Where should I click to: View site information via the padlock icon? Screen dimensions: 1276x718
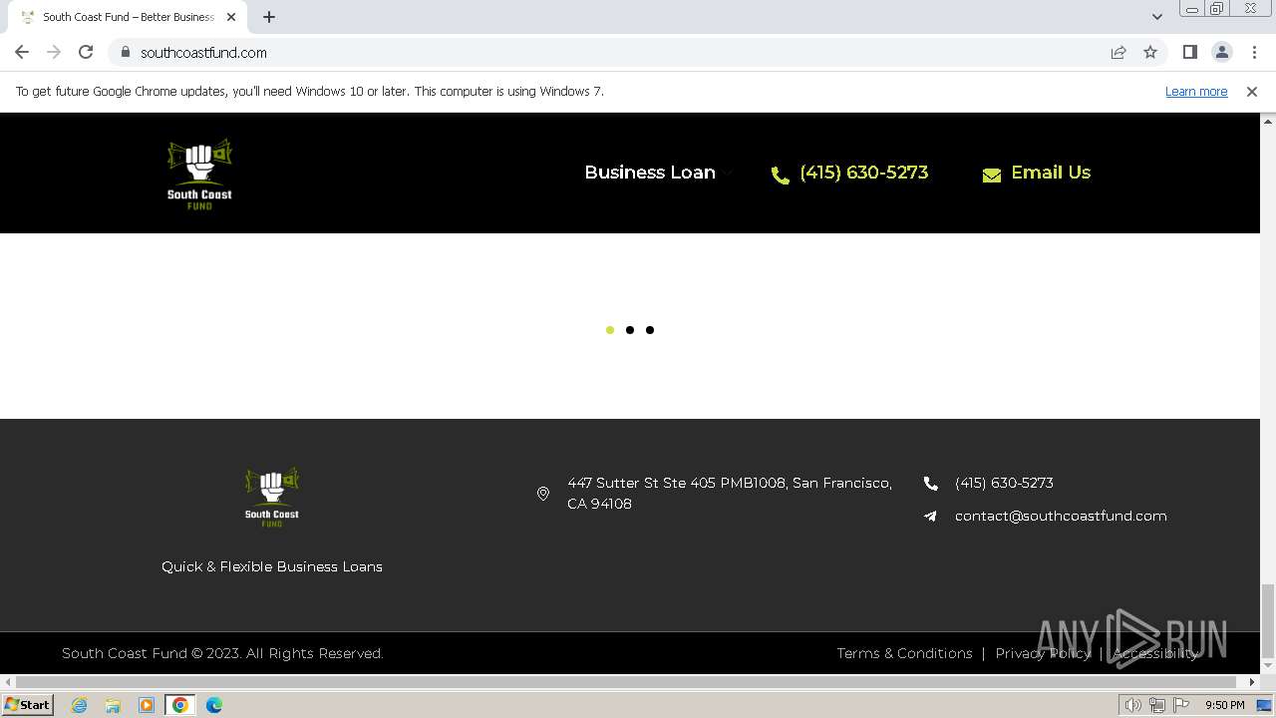pyautogui.click(x=126, y=52)
